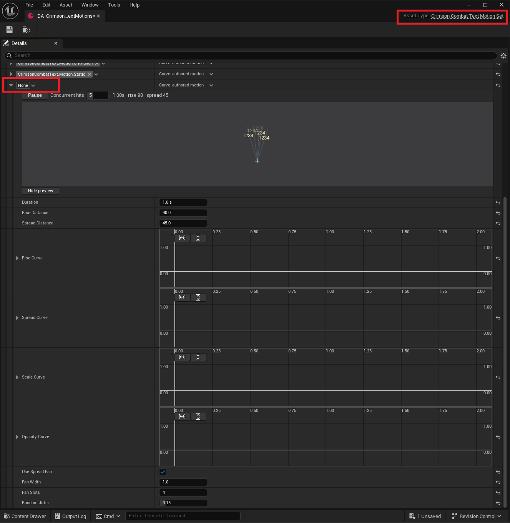Open the Edit menu
The height and width of the screenshot is (523, 510).
(x=47, y=5)
